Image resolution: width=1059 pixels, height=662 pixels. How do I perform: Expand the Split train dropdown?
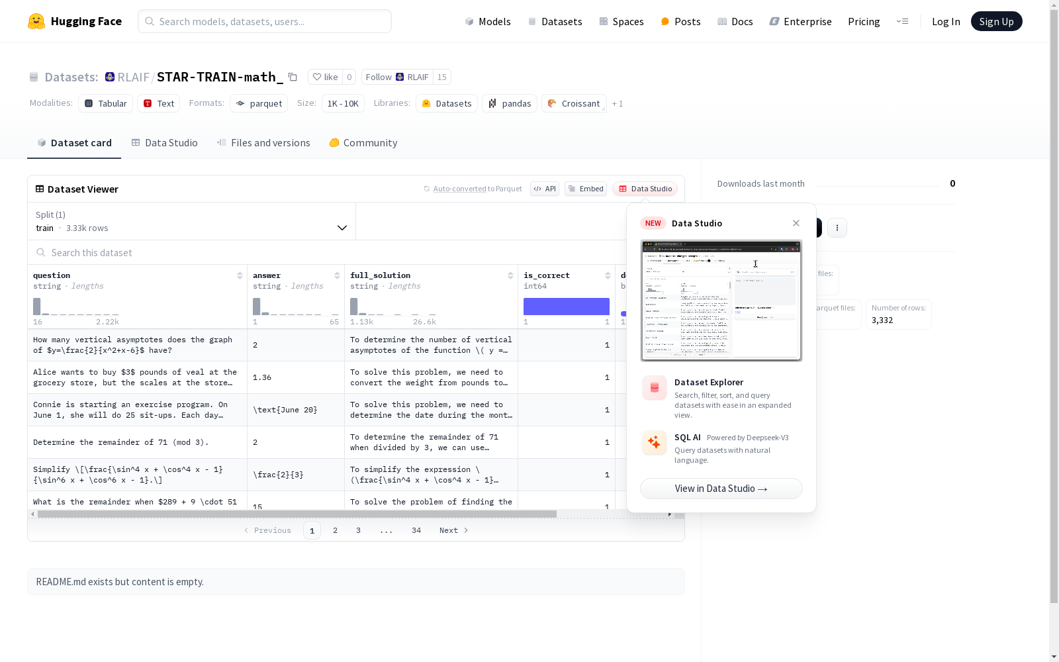tap(192, 221)
